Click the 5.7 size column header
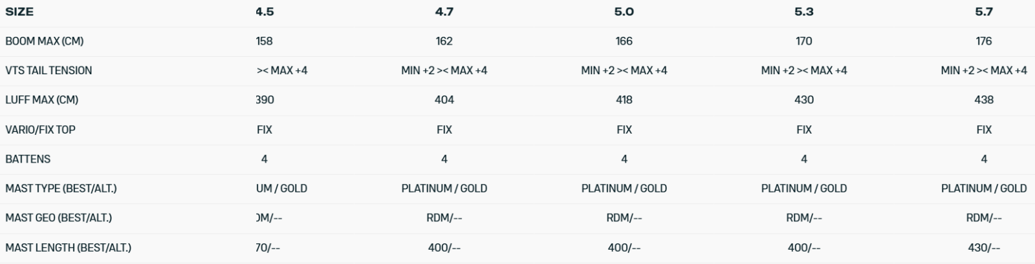Viewport: 1035px width, 264px height. click(983, 12)
